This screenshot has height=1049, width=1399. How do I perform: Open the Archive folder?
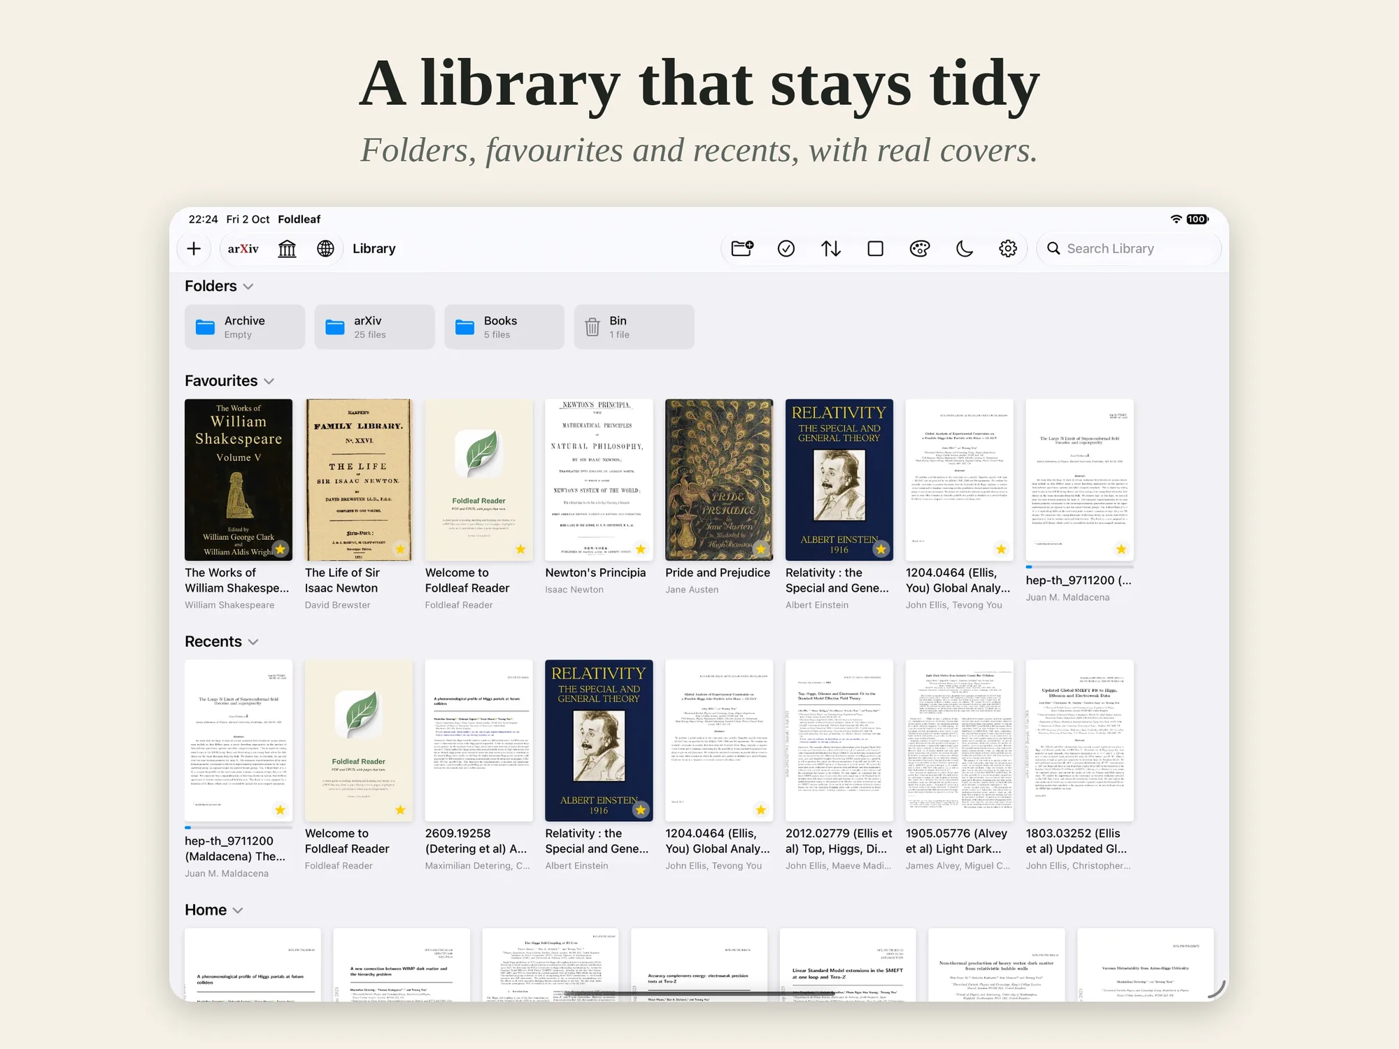pyautogui.click(x=245, y=327)
